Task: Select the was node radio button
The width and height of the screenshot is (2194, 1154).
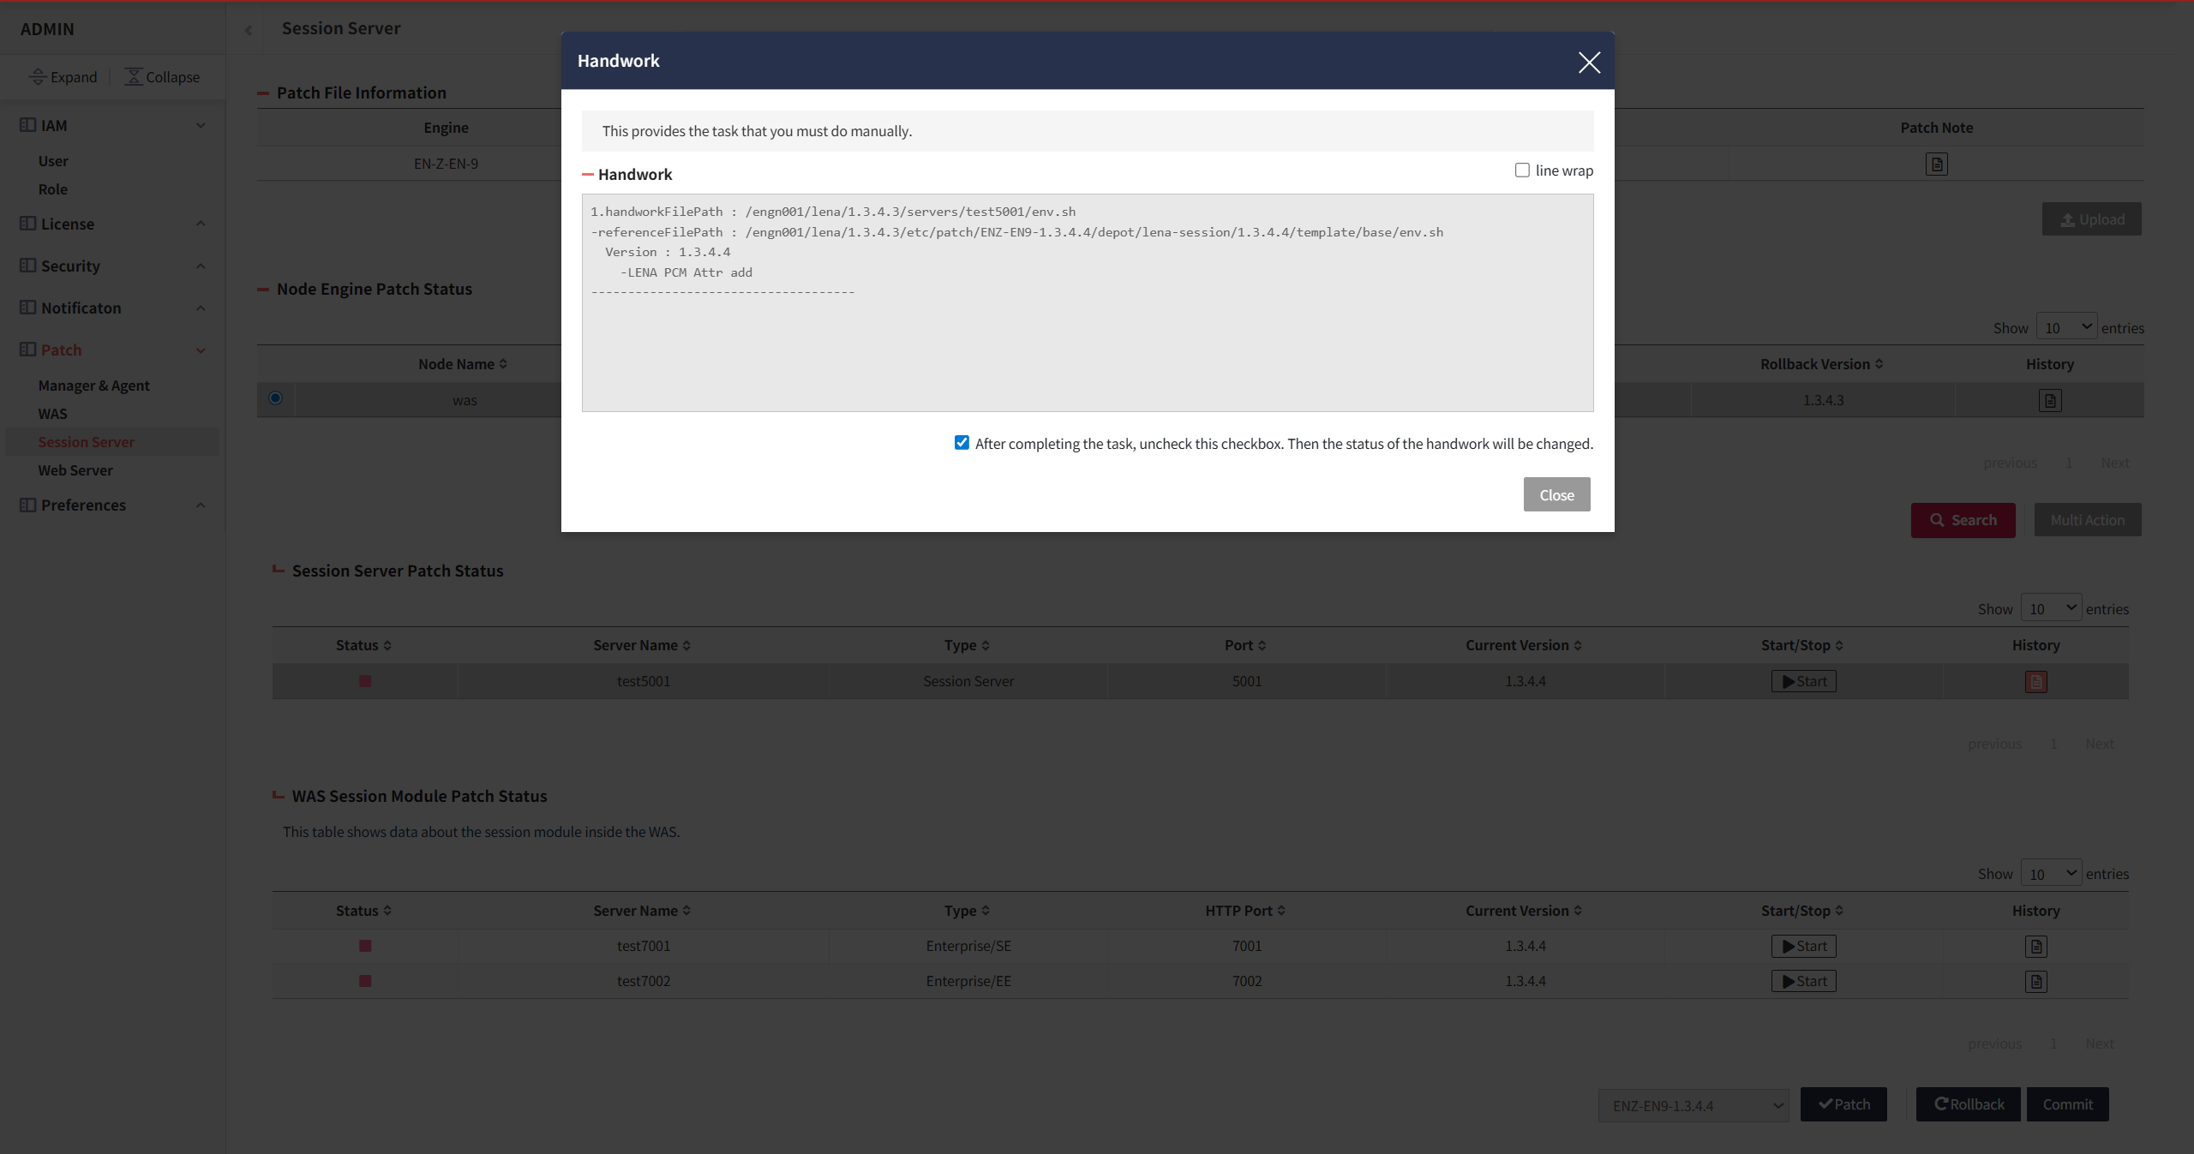Action: tap(275, 398)
